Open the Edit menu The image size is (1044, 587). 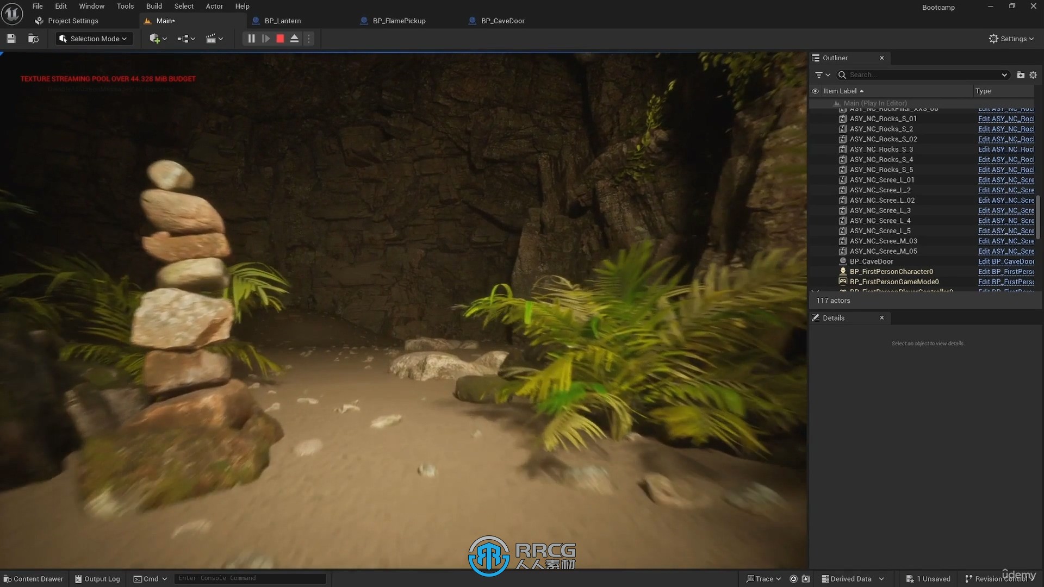pos(61,6)
